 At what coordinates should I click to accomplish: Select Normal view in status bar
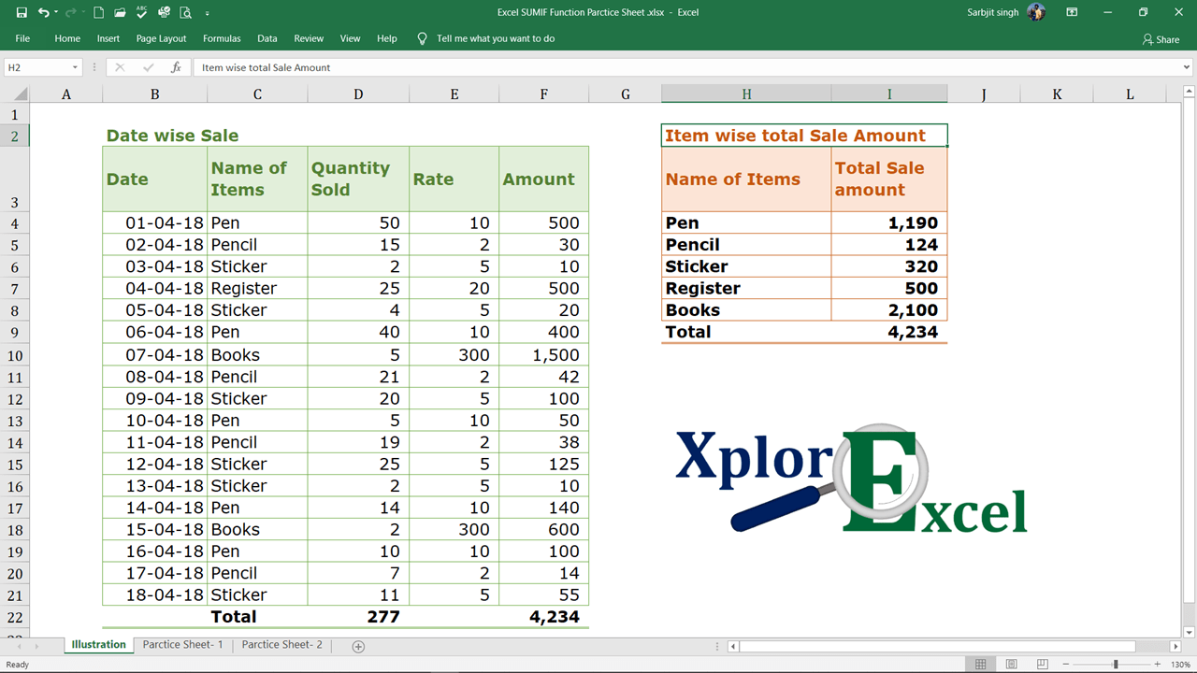[981, 664]
